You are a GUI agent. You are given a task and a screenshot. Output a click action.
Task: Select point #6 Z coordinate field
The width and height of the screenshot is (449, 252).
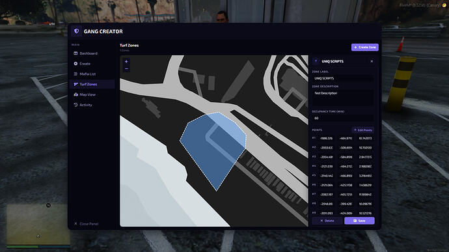click(365, 185)
